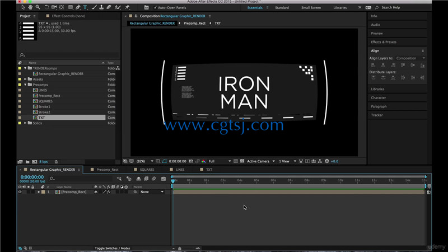448x252 pixels.
Task: Create a new folder in Project panel
Action: pos(27,162)
